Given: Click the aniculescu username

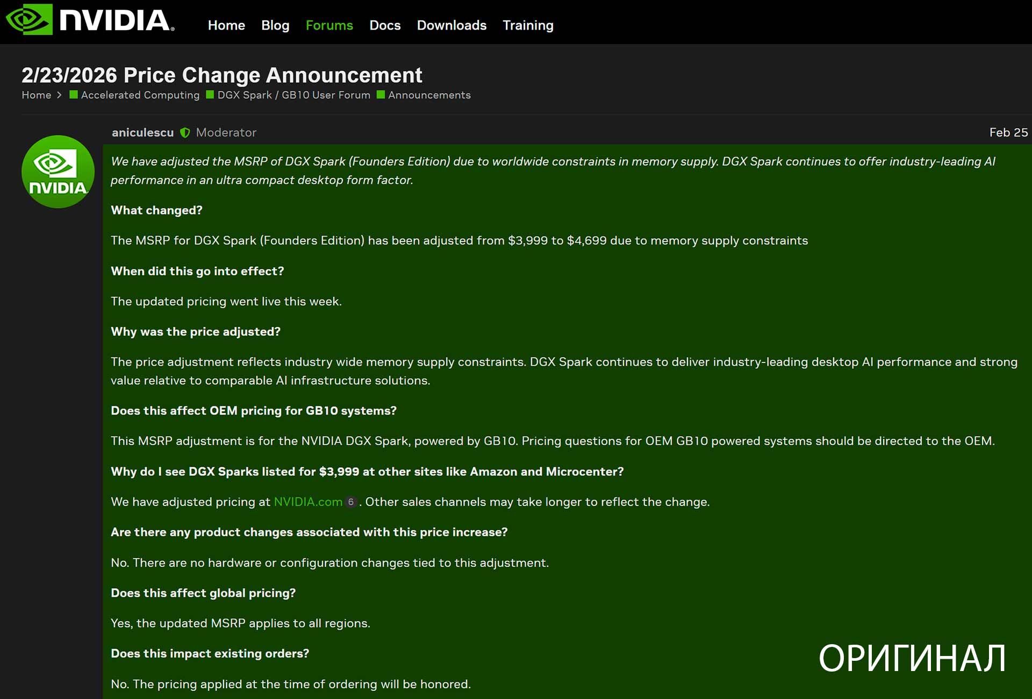Looking at the screenshot, I should click(x=142, y=133).
